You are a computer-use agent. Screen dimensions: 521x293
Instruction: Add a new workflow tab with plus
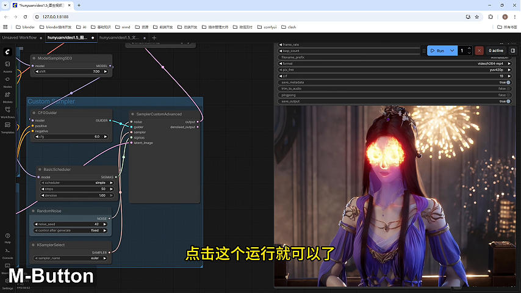pyautogui.click(x=154, y=38)
